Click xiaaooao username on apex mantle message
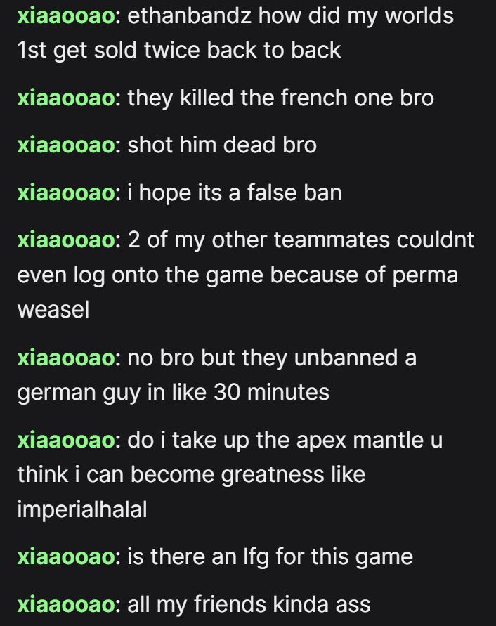 pyautogui.click(x=66, y=441)
